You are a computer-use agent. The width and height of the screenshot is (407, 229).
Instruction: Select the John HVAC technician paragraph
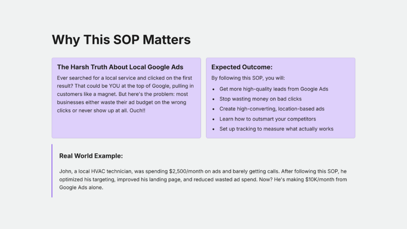coord(203,180)
